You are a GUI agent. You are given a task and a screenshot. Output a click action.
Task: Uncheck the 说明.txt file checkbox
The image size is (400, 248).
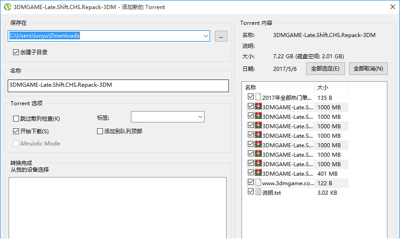(251, 192)
